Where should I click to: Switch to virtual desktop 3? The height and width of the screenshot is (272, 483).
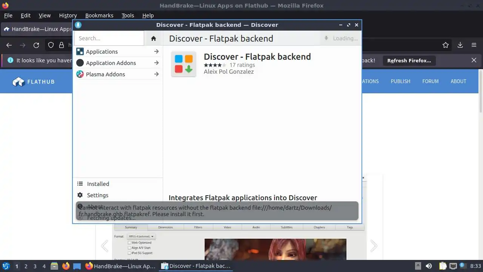[x=35, y=266]
